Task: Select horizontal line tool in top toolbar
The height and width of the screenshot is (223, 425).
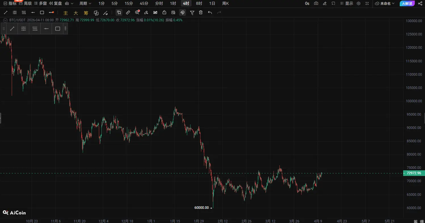Action: tap(33, 12)
